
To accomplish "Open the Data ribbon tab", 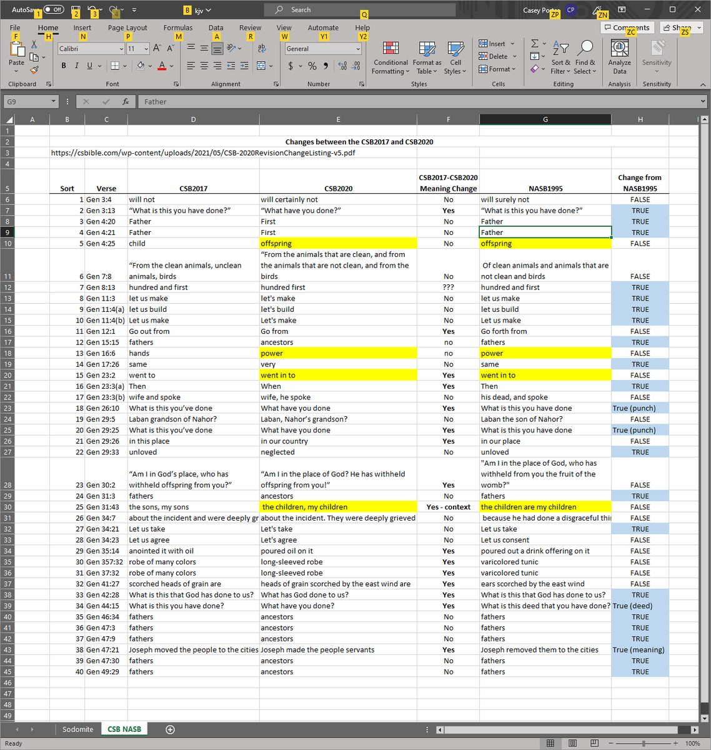I will click(216, 27).
